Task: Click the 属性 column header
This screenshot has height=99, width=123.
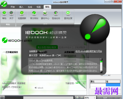Action: tap(98, 82)
